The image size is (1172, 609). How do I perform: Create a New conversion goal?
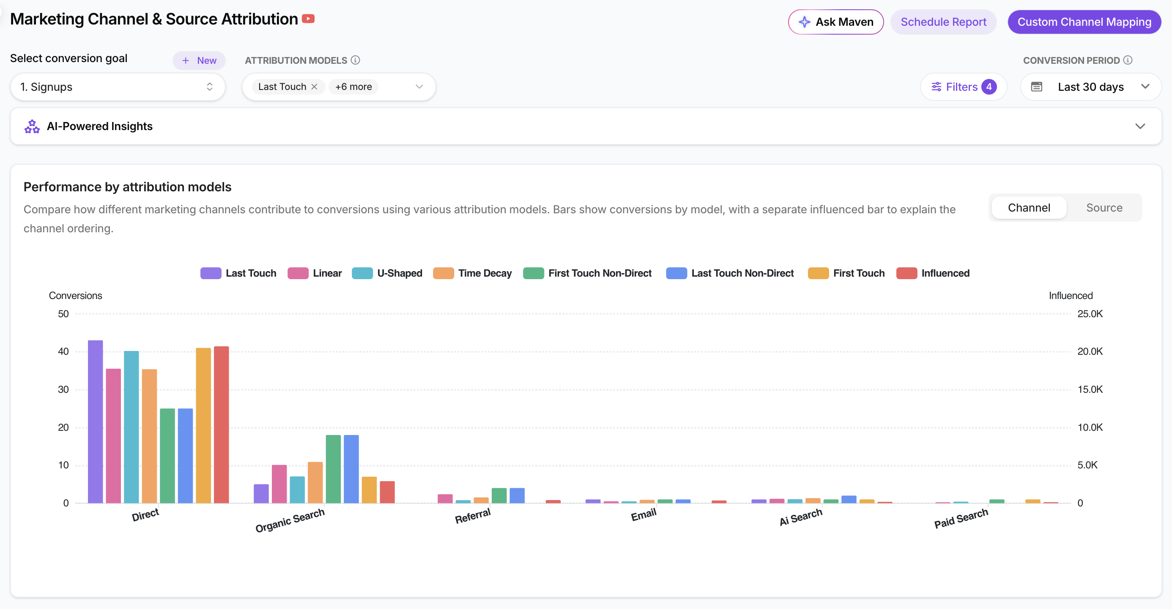coord(199,60)
